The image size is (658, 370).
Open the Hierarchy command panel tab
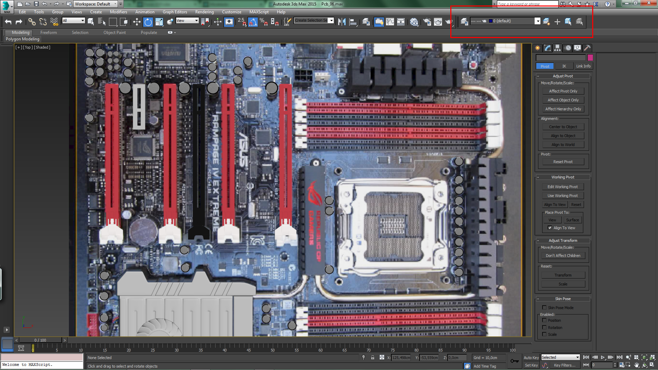tap(558, 48)
